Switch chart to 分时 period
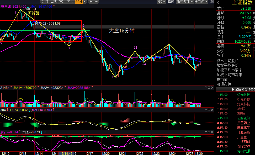Image resolution: width=255 pixels, height=155 pixels. [45, 2]
